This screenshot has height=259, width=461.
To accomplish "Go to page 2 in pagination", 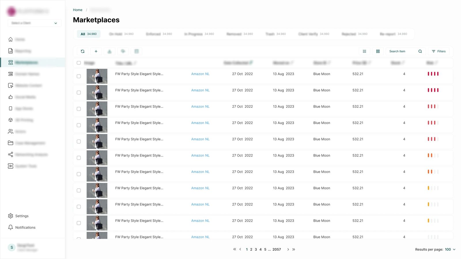I will tap(251, 250).
